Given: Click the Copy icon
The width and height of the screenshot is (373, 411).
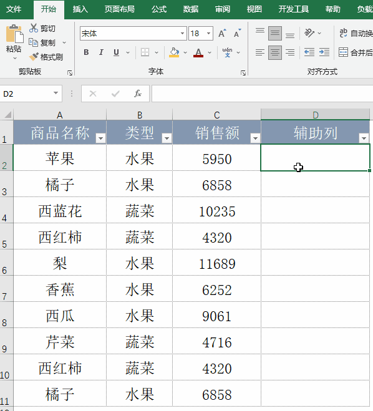Looking at the screenshot, I should [x=33, y=42].
